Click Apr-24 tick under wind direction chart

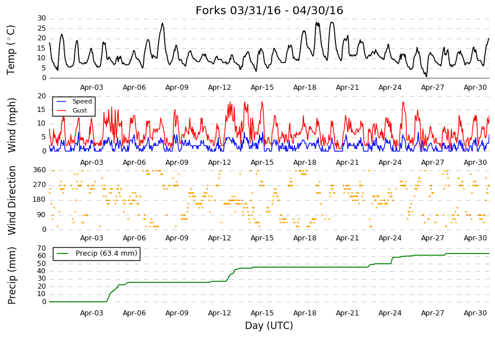[x=390, y=238]
